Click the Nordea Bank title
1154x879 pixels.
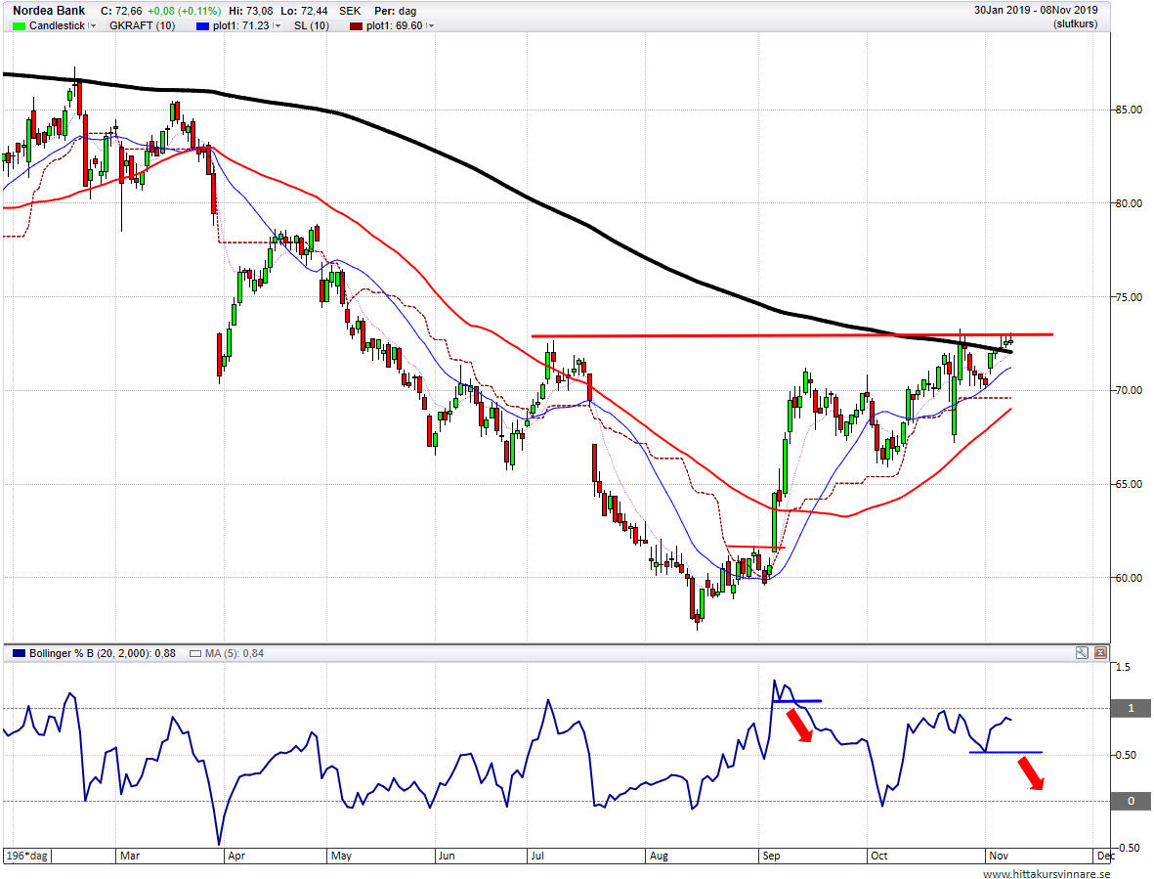click(49, 11)
